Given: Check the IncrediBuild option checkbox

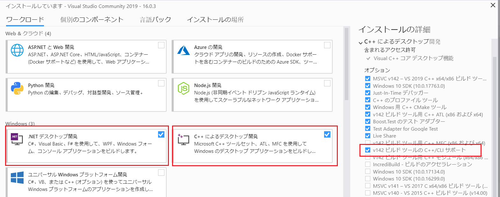Looking at the screenshot, I should 368,164.
